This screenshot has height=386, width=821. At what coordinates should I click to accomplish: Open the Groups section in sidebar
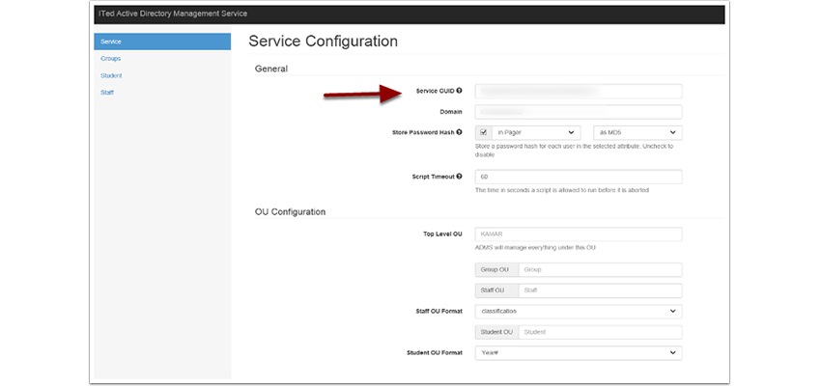tap(111, 59)
